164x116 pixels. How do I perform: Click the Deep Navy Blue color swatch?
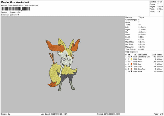[131, 57]
